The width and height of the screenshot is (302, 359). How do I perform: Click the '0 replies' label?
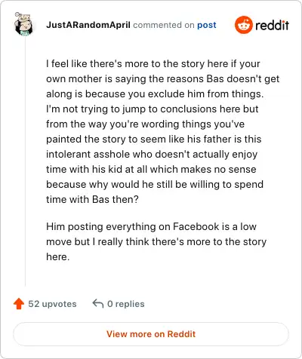click(x=126, y=304)
